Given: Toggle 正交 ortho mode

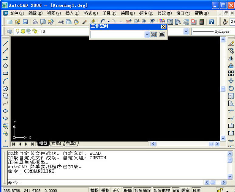Looking at the screenshot, I should pos(116,190).
